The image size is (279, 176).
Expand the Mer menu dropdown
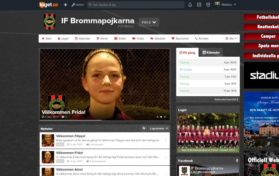tap(231, 39)
